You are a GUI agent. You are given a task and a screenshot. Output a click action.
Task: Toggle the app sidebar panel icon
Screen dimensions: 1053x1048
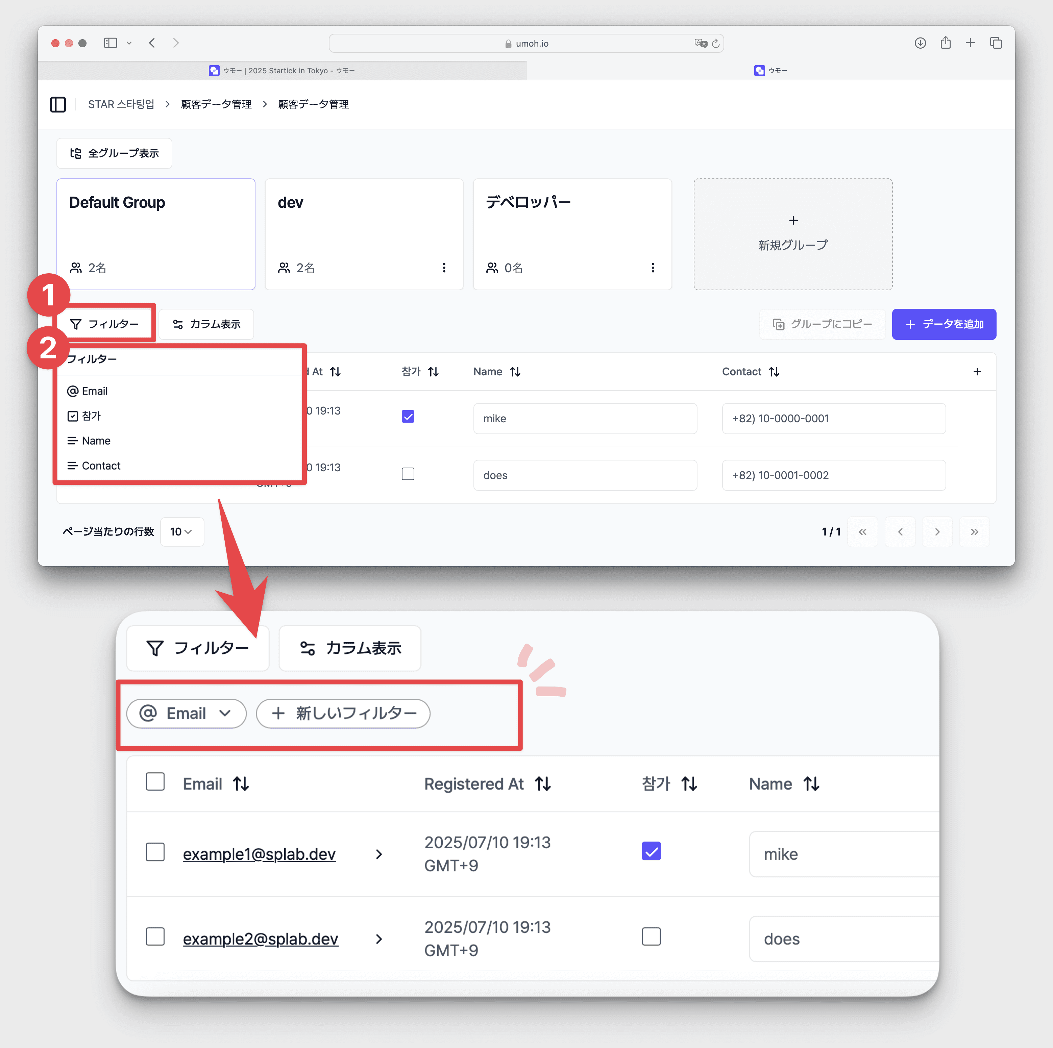[58, 104]
